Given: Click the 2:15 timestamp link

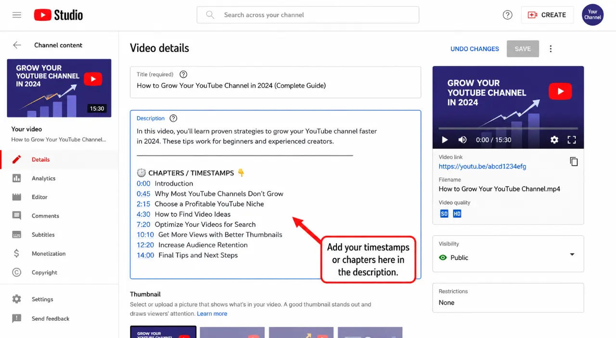Looking at the screenshot, I should pyautogui.click(x=143, y=204).
